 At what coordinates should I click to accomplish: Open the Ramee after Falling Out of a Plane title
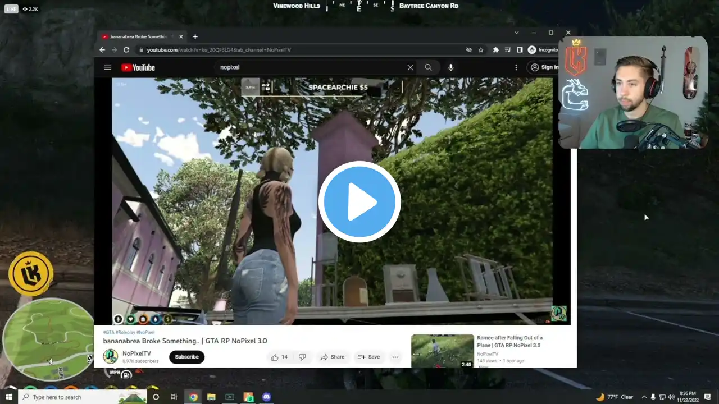point(510,341)
